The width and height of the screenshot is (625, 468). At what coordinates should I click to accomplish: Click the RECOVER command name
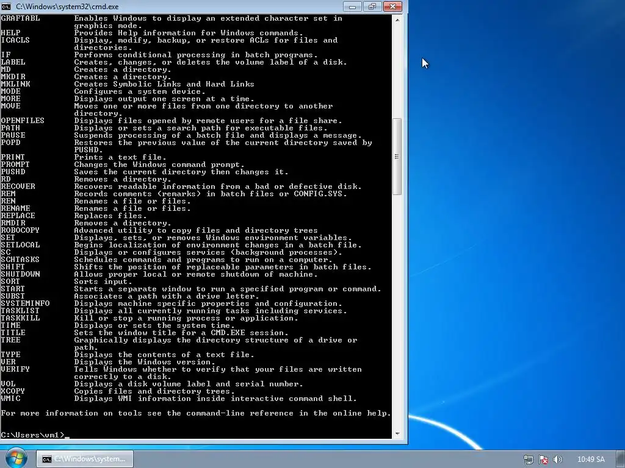[18, 186]
